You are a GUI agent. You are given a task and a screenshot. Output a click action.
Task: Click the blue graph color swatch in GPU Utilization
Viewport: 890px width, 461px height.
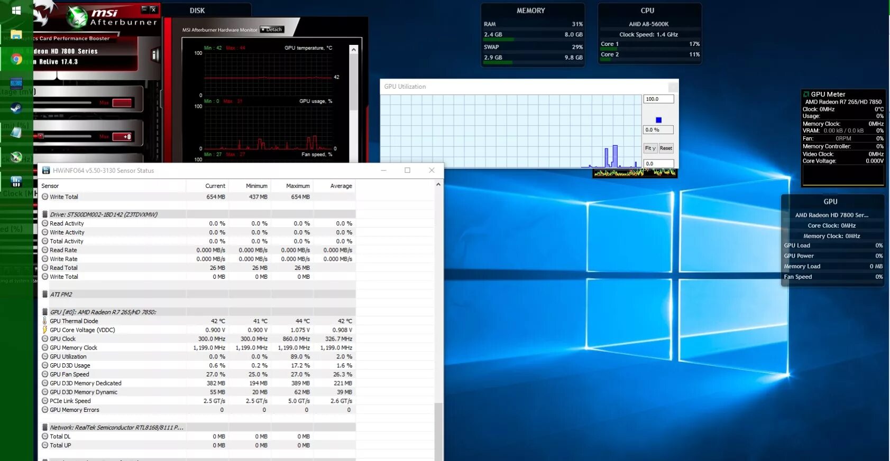tap(658, 120)
